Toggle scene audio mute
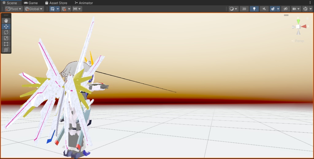Screen dimensions: 314x159 (264, 9)
